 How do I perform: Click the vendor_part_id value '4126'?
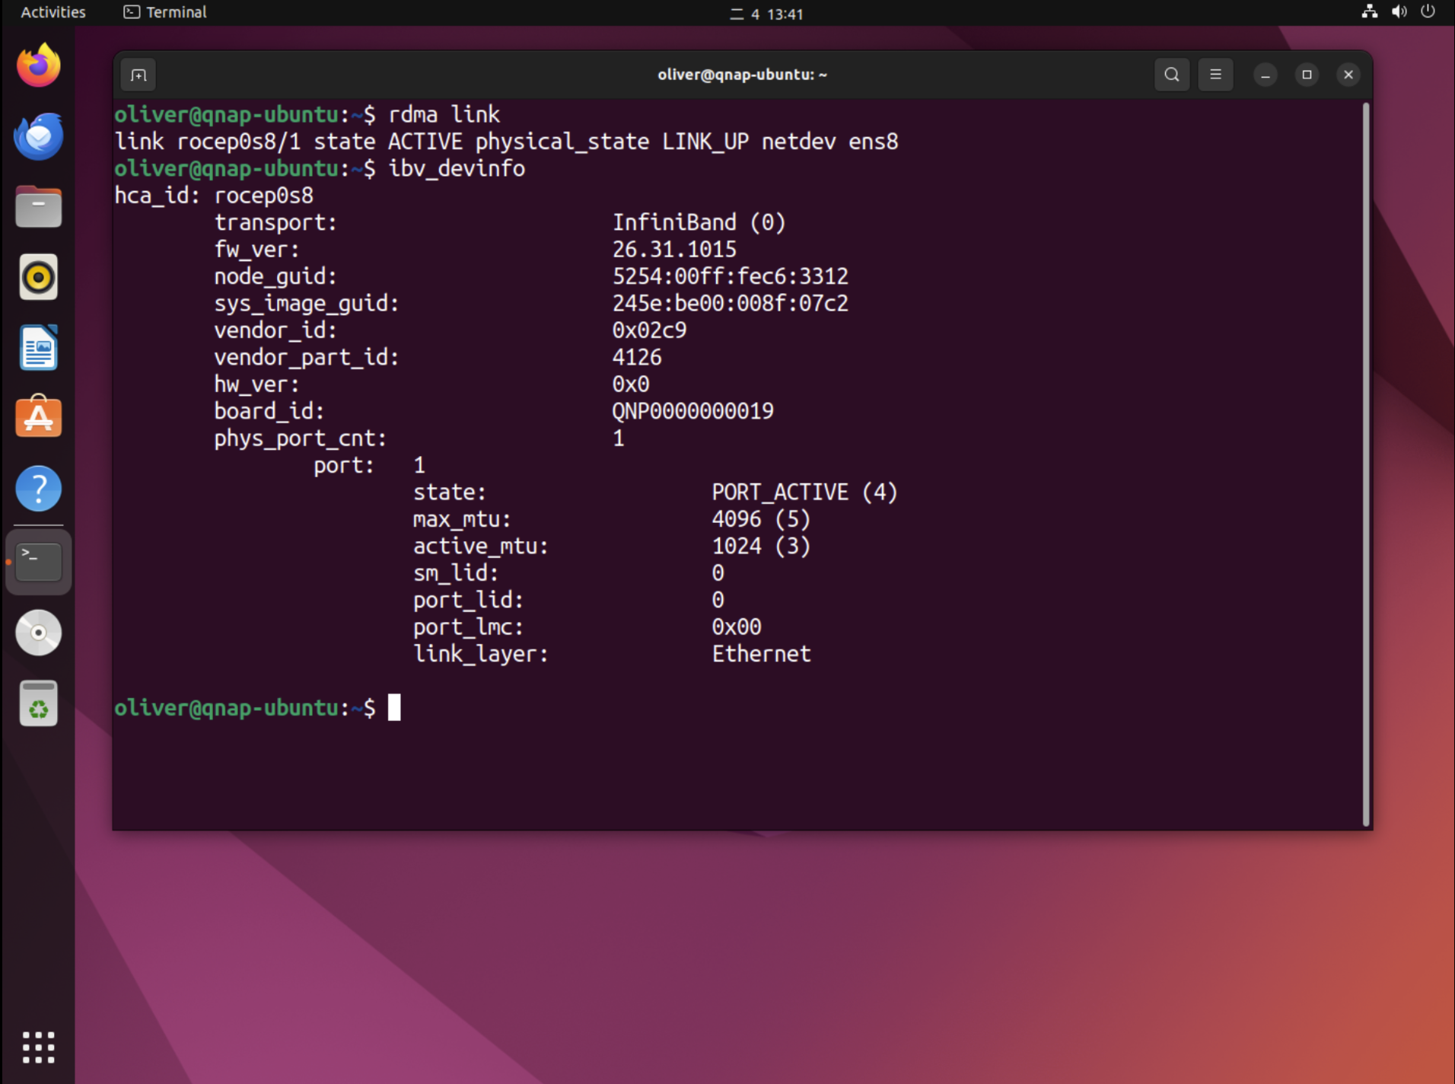(x=637, y=357)
